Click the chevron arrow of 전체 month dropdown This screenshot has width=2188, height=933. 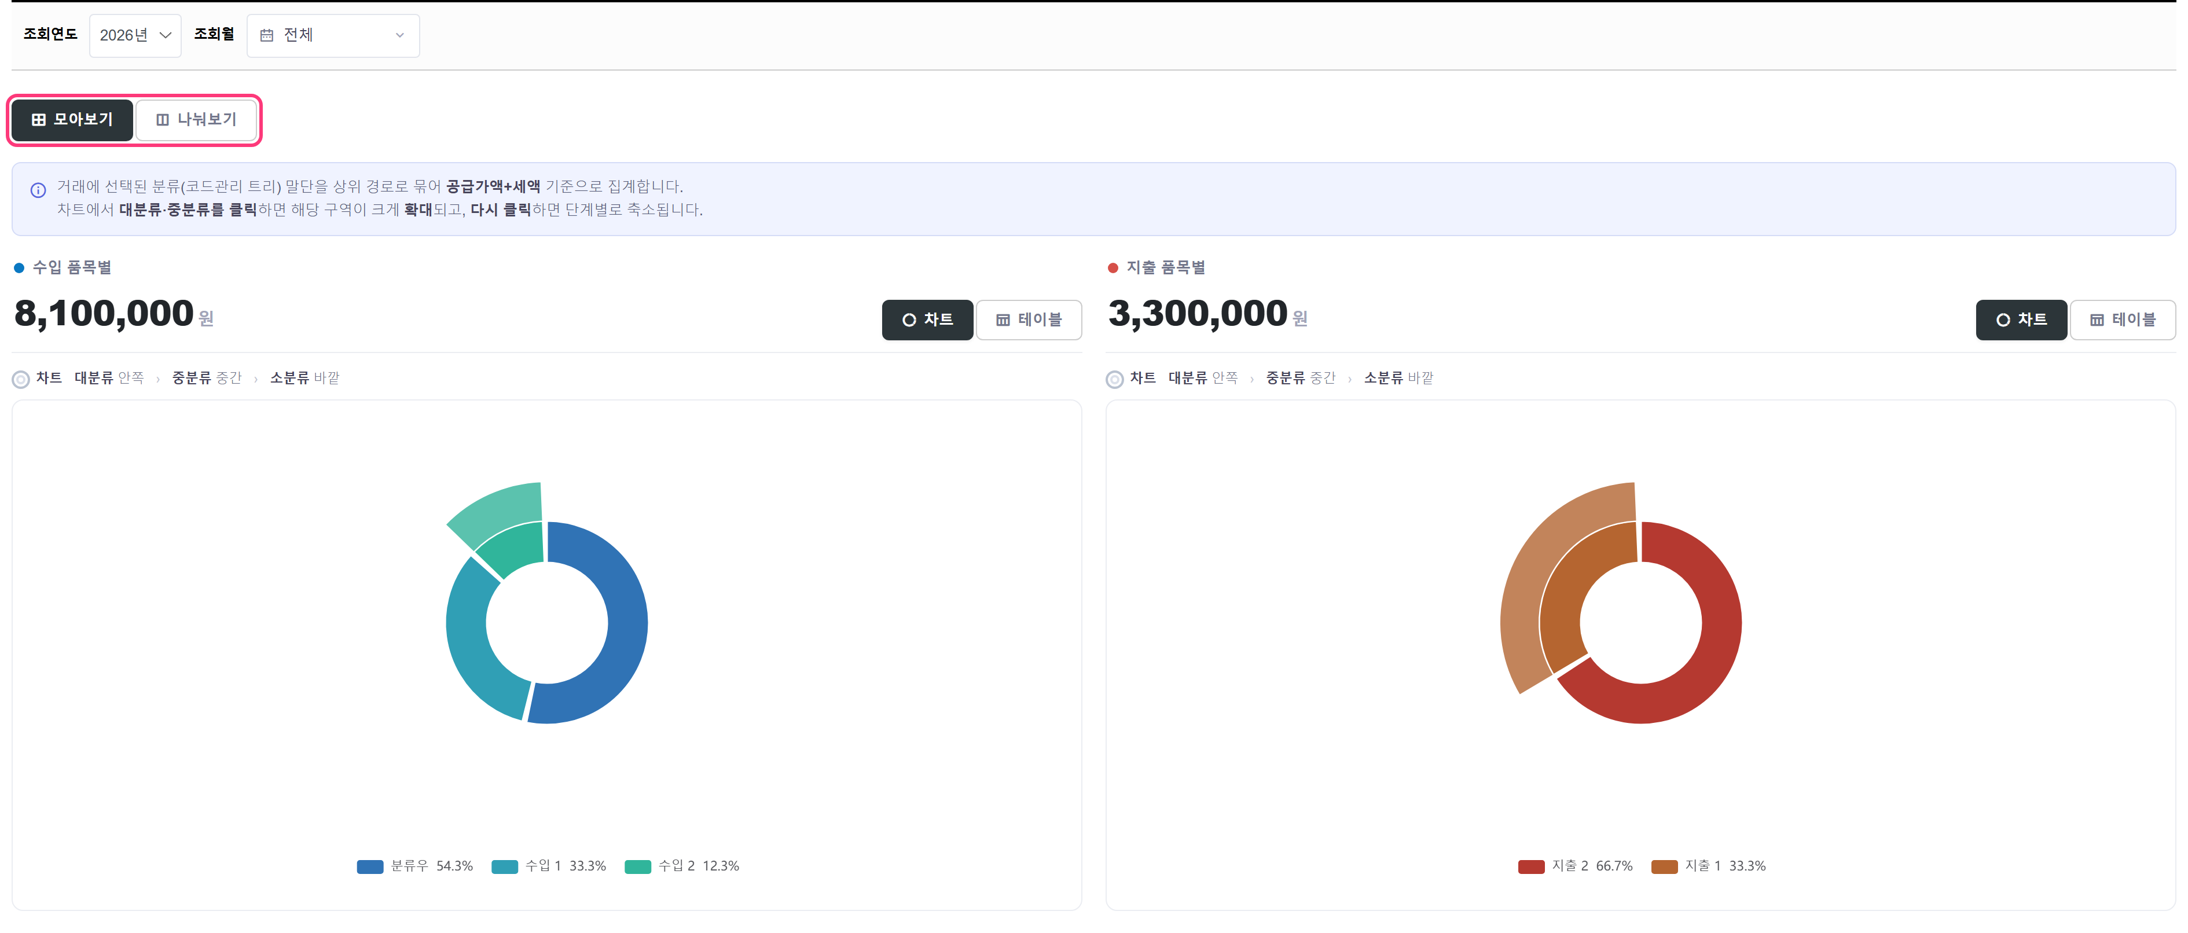click(400, 36)
